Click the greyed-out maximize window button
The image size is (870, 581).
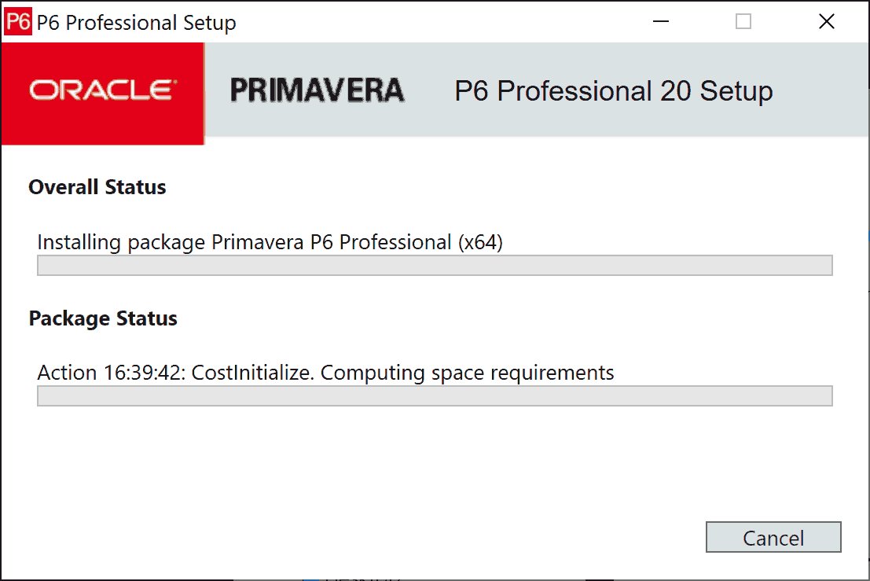point(743,22)
